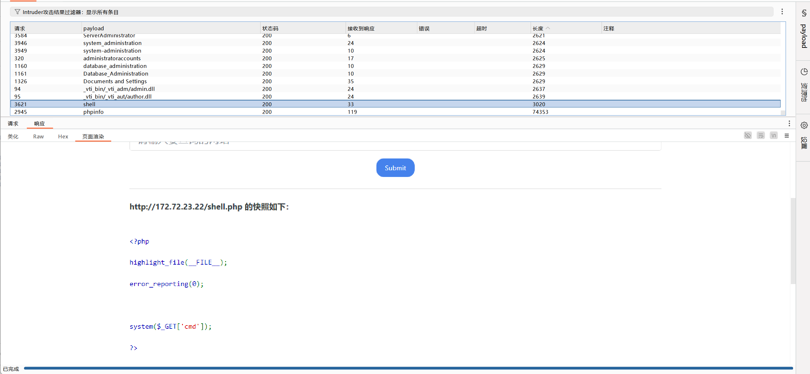810x374 pixels.
Task: Toggle line wrap in response viewer
Action: pyautogui.click(x=761, y=136)
